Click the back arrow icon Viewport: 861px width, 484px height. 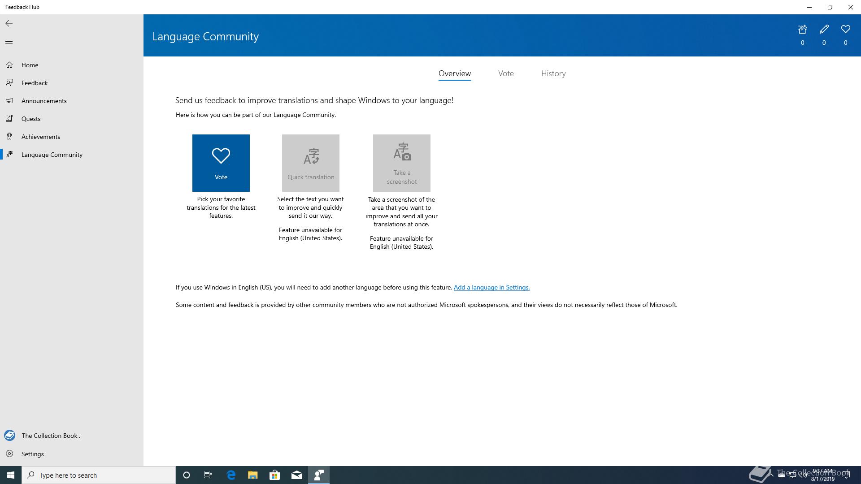click(9, 23)
